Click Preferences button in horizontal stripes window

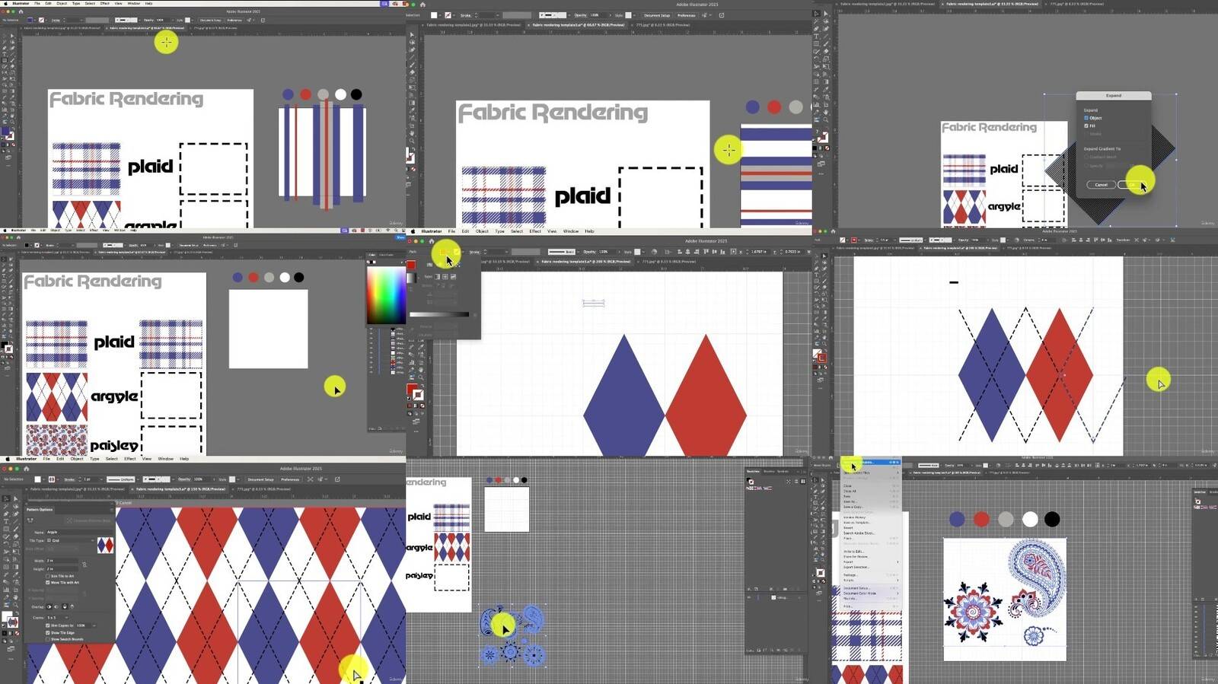[687, 15]
